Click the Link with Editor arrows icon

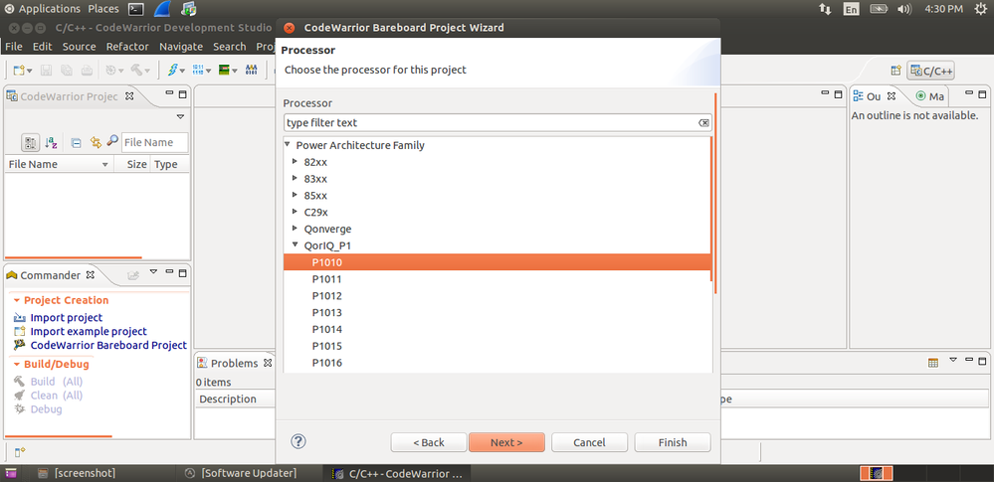click(x=96, y=142)
